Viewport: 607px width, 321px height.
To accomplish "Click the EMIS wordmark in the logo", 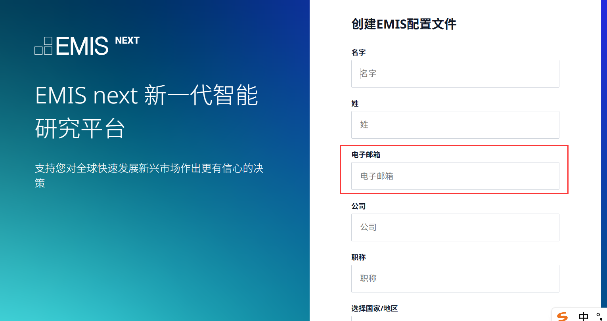I will tap(82, 46).
